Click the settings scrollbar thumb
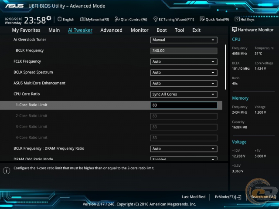Image resolution: width=279 pixels, height=209 pixels. pyautogui.click(x=225, y=67)
